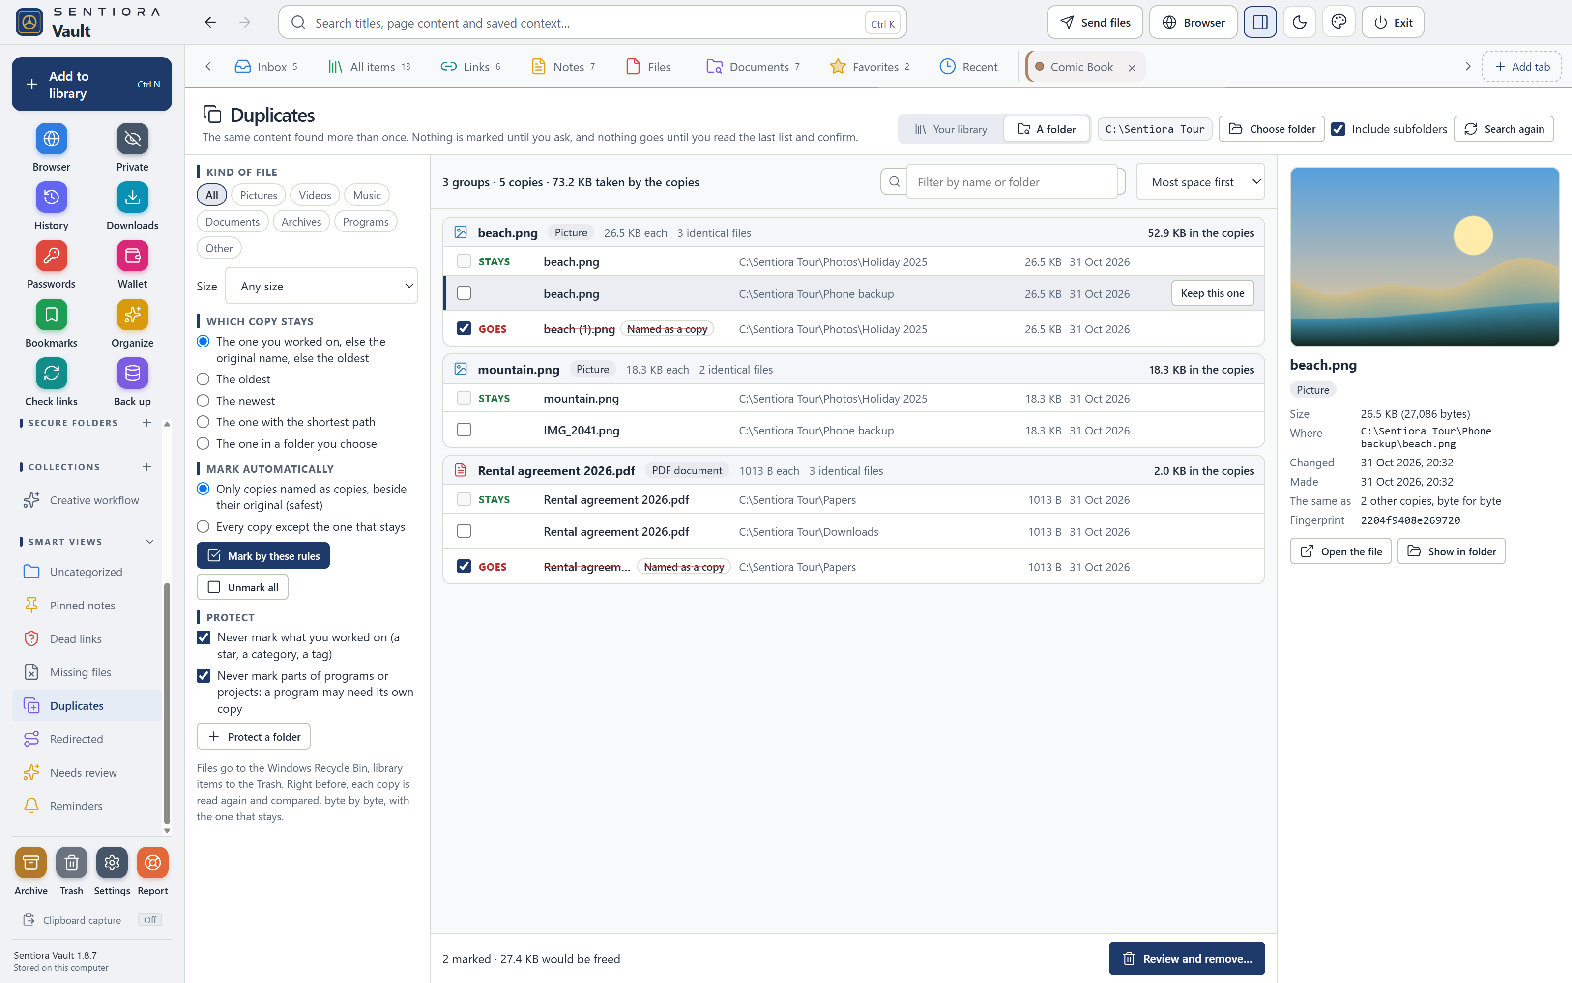Screen dimensions: 1572x983
Task: Open the Size Any size dropdown
Action: [x=321, y=286]
